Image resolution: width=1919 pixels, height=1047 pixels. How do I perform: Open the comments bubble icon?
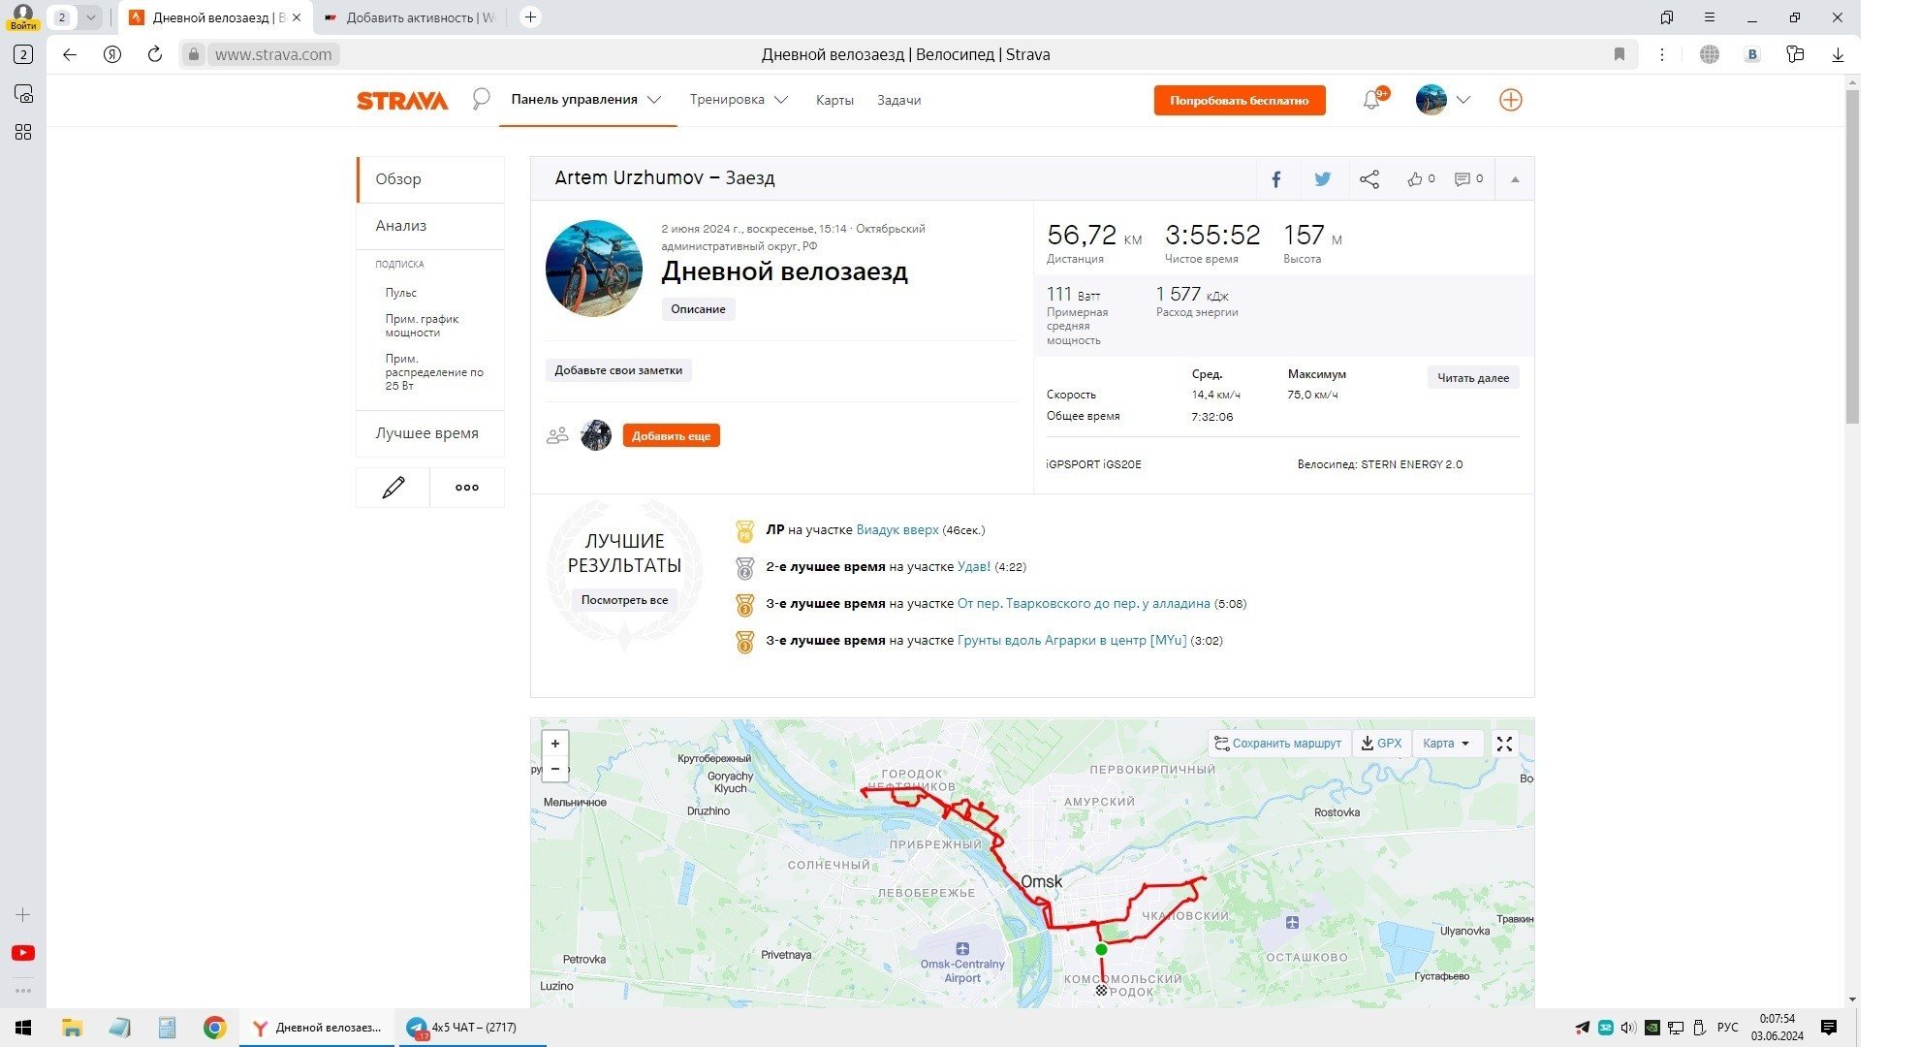[1462, 179]
